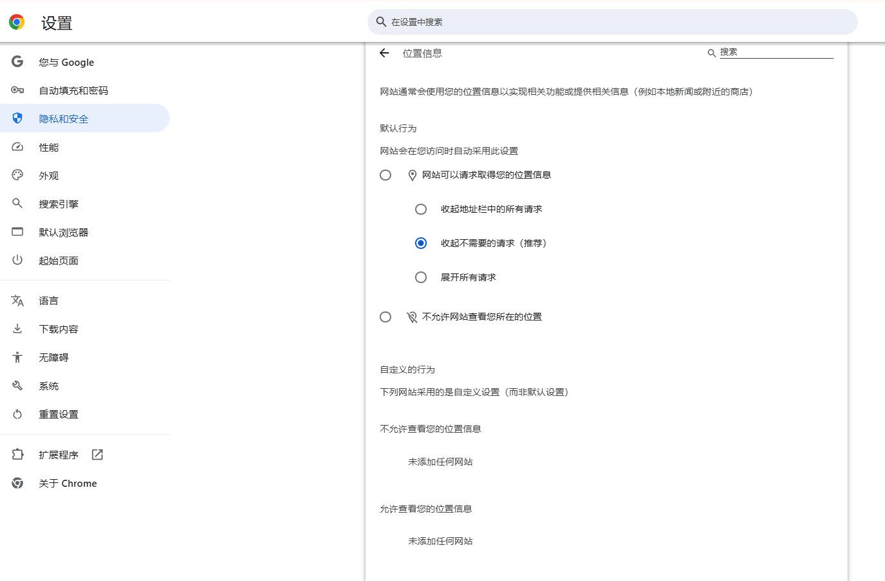
Task: Click the 位置信息 page title
Action: click(422, 53)
